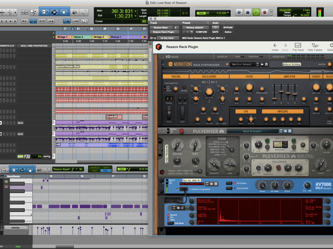
Task: Click the Monotone pitch wheel slider
Action: [x=169, y=112]
